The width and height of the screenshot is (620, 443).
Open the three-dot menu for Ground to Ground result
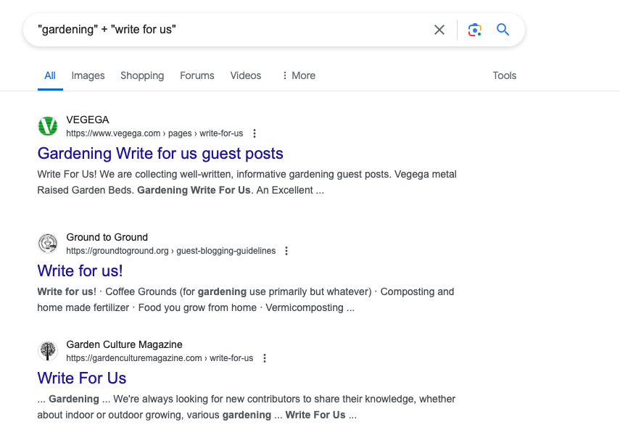click(286, 251)
